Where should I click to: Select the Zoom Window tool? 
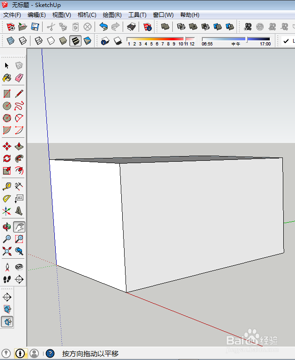point(19,239)
